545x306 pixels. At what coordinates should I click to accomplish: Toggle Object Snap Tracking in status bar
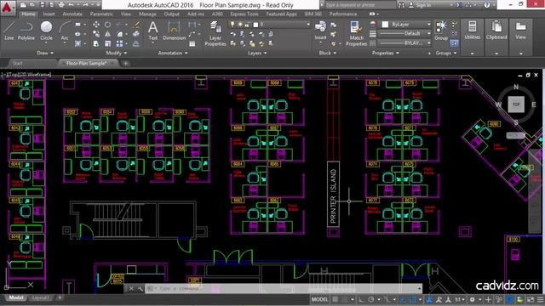point(403,299)
